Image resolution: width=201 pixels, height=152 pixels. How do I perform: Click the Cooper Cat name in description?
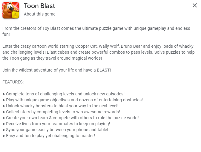pos(86,46)
